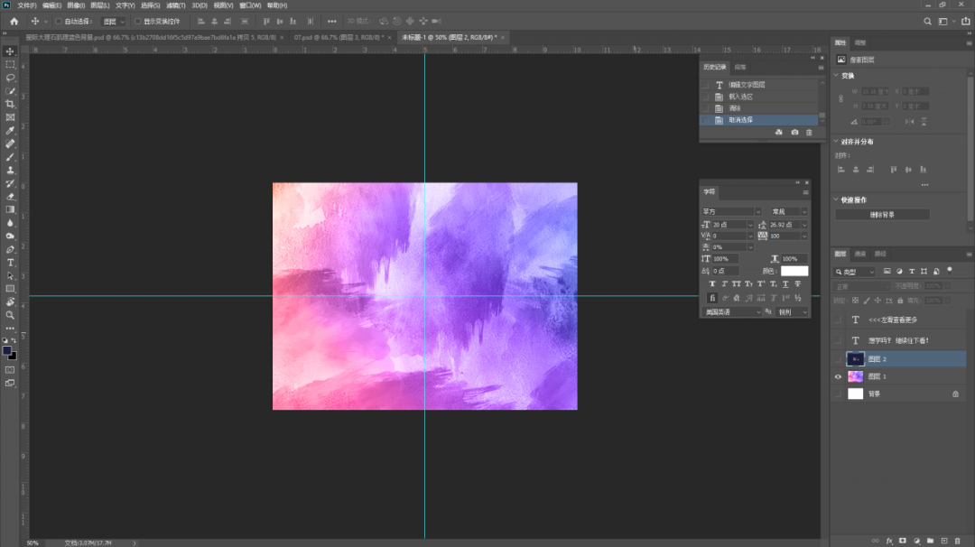Click the trash icon in Layers panel
The width and height of the screenshot is (975, 547).
tap(957, 541)
